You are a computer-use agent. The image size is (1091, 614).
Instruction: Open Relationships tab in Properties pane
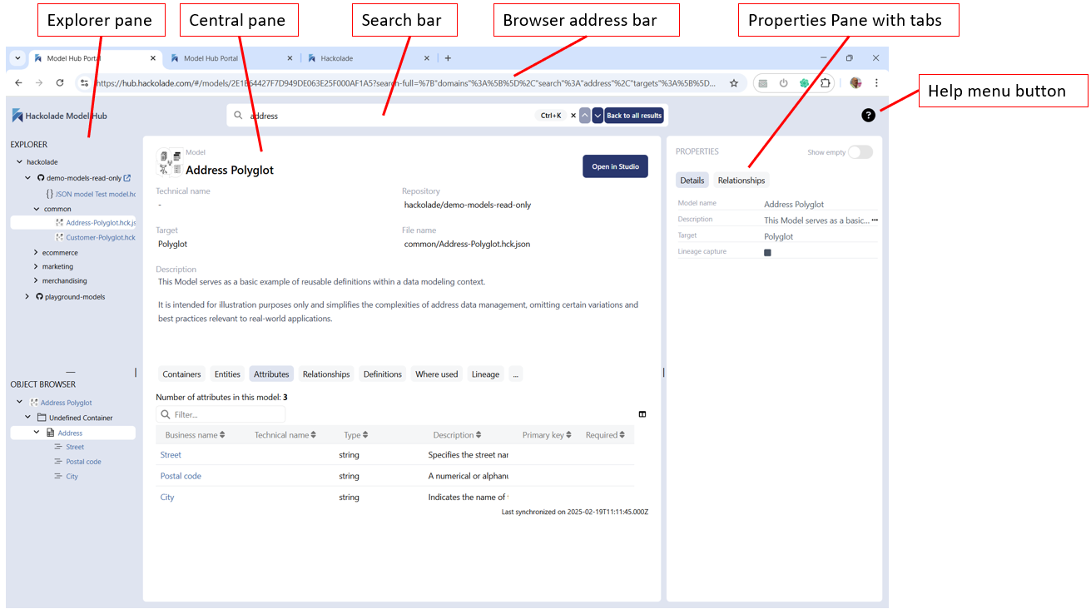pos(741,181)
